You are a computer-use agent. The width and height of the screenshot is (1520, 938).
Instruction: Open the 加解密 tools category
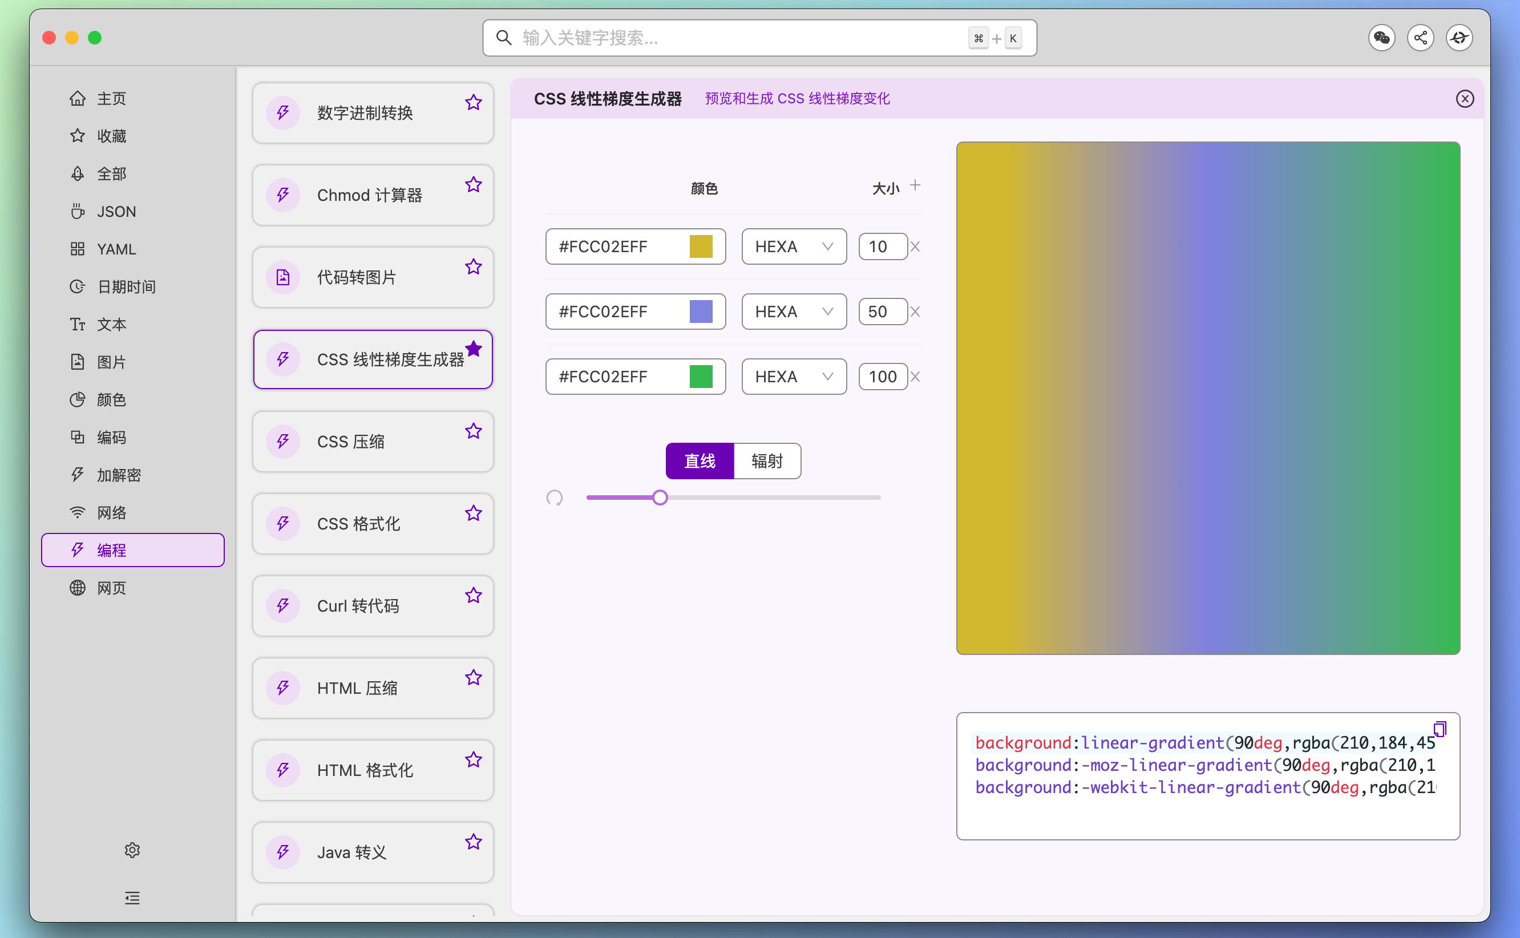122,475
